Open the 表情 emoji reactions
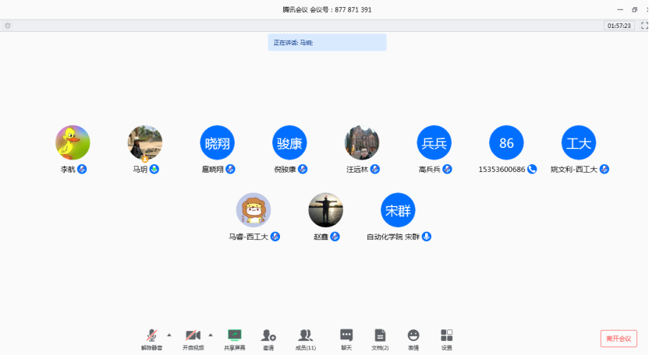649x355 pixels. pos(413,338)
